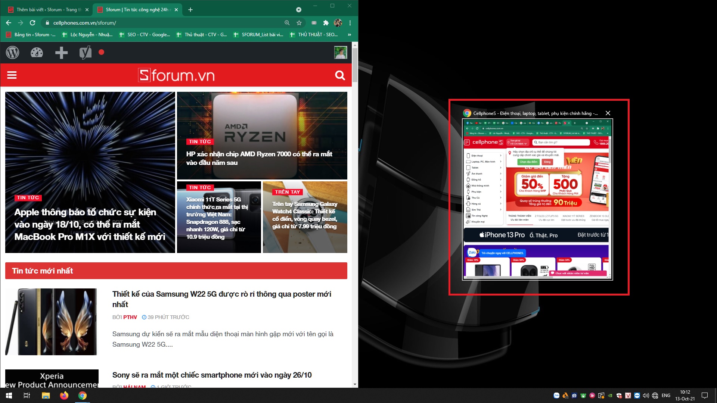Open Chrome three-dot menu

click(350, 23)
